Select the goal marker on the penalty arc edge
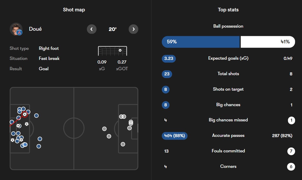This screenshot has width=302, height=180. click(x=27, y=124)
